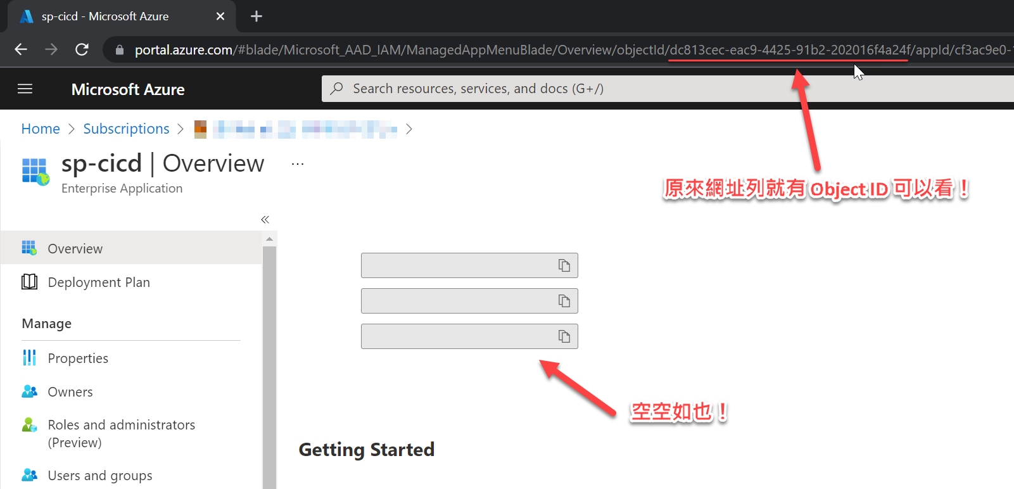Copy the second field value to clipboard

[x=564, y=301]
